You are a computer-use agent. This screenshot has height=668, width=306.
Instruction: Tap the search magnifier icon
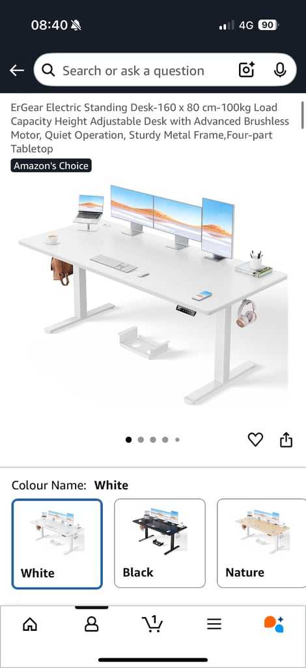[x=48, y=70]
